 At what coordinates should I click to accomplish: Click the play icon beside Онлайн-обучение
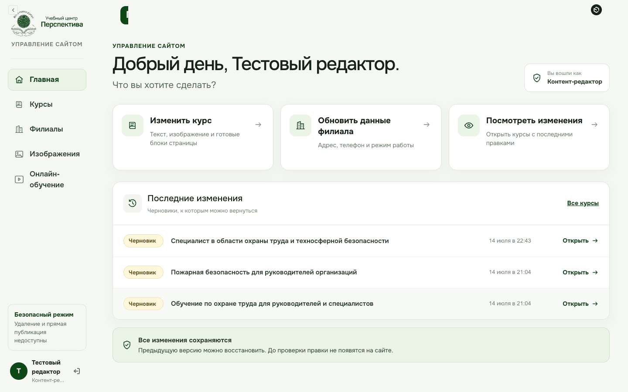click(19, 179)
